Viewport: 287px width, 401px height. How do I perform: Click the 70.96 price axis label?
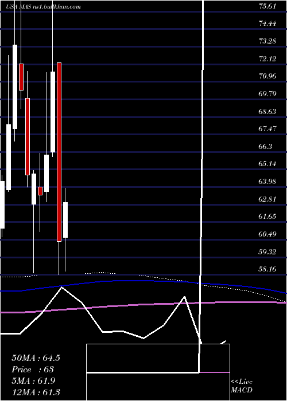(x=267, y=76)
